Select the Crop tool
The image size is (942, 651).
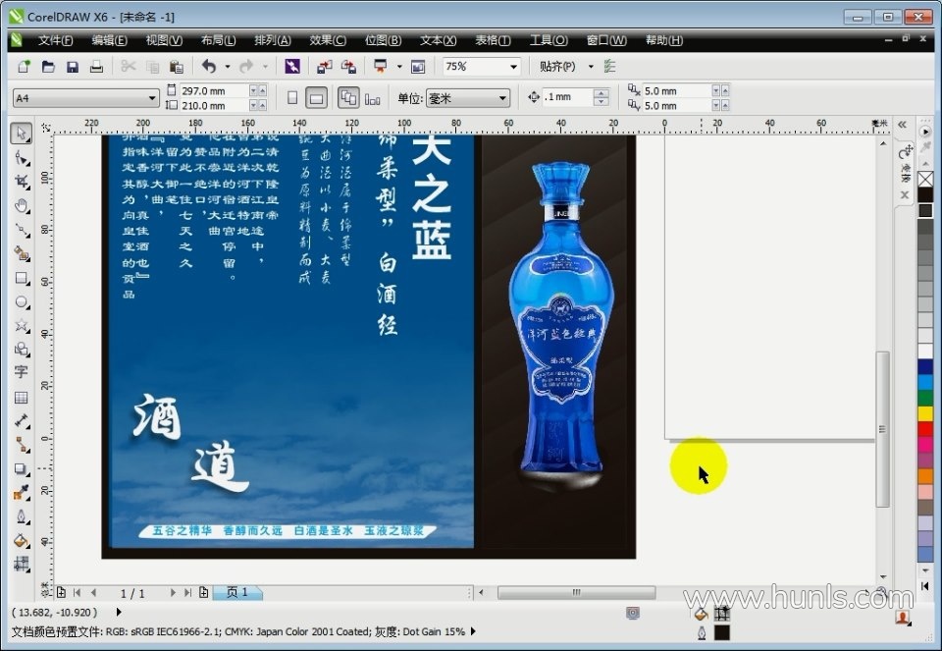tap(22, 182)
